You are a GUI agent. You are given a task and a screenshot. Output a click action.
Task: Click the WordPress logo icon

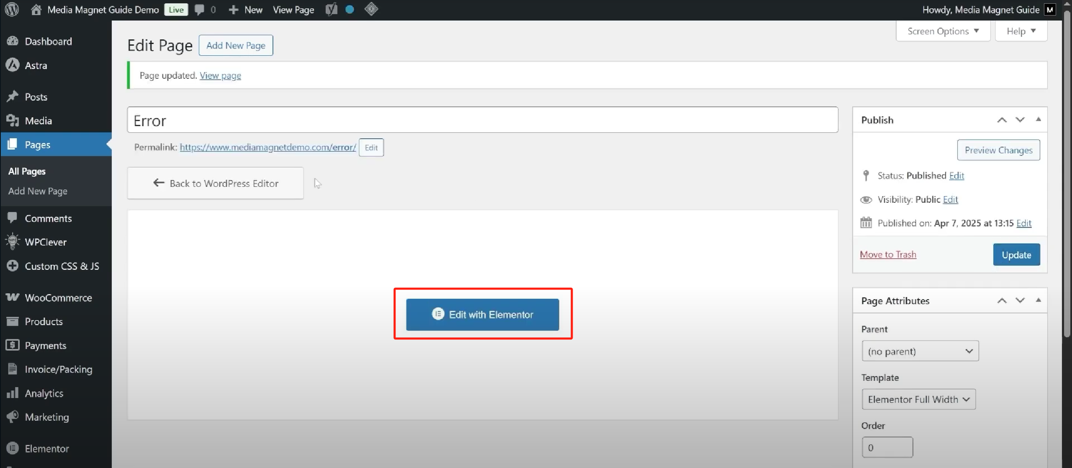click(x=12, y=9)
